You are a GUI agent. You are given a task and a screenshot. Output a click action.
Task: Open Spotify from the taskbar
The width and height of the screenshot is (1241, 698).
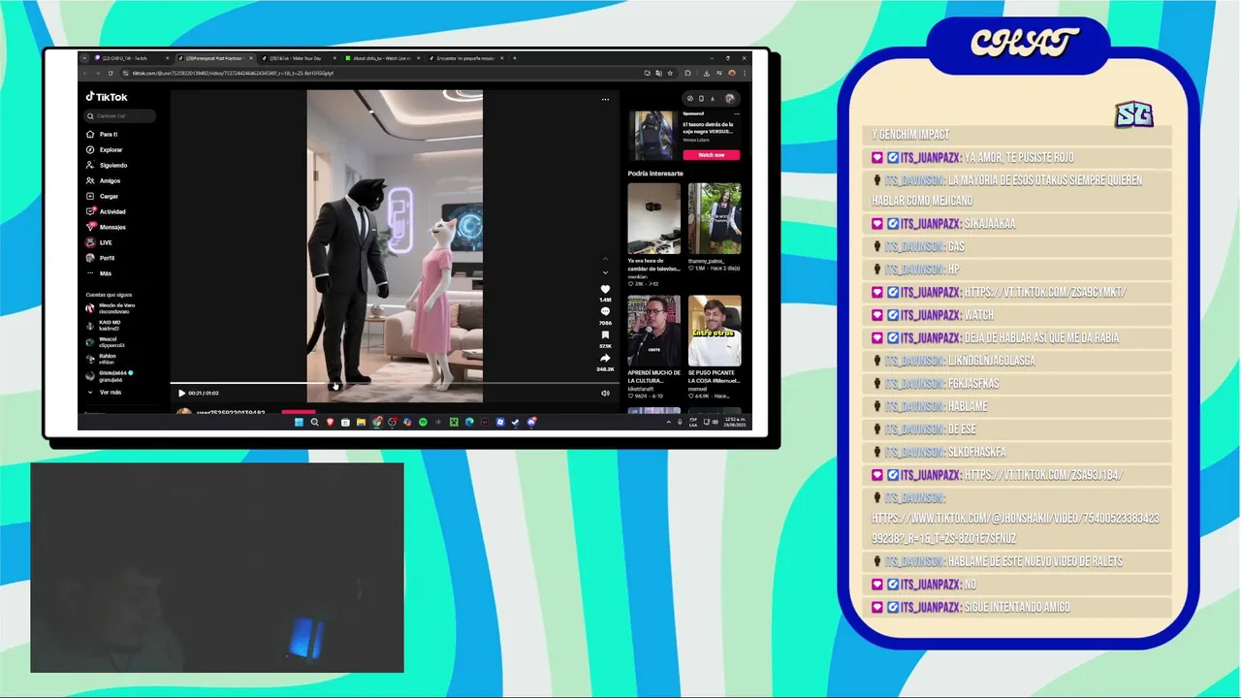(423, 422)
